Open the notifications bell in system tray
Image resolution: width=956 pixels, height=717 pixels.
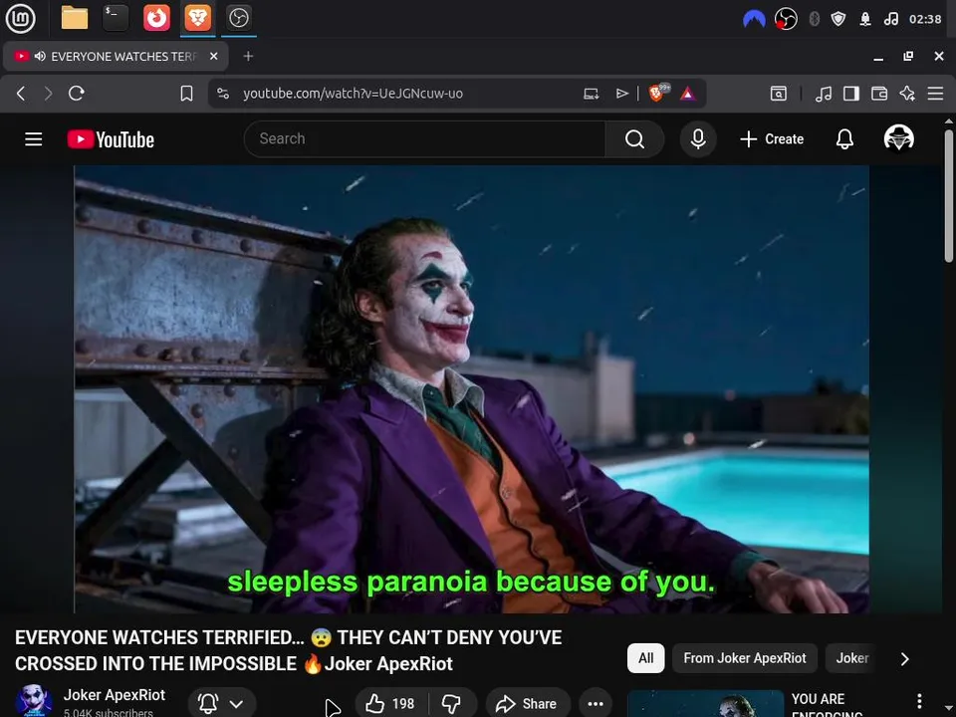865,20
